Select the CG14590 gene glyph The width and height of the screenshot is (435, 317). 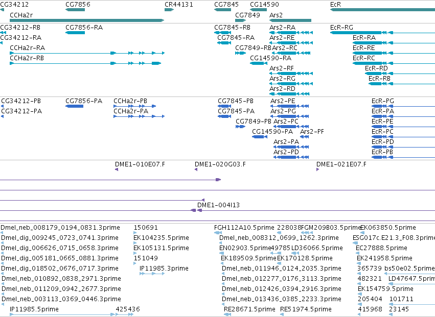(258, 10)
